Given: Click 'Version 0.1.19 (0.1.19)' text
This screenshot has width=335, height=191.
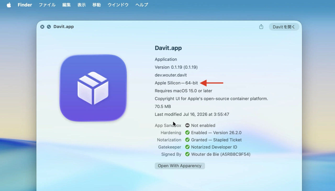Looking at the screenshot, I should coord(176,67).
